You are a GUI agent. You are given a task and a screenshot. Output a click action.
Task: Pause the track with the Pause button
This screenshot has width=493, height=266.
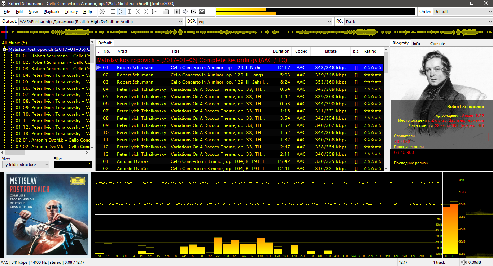(x=130, y=12)
